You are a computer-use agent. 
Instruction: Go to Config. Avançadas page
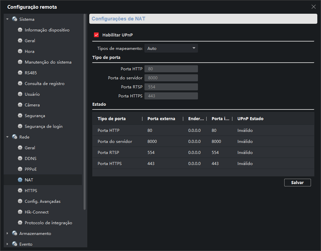coord(42,201)
